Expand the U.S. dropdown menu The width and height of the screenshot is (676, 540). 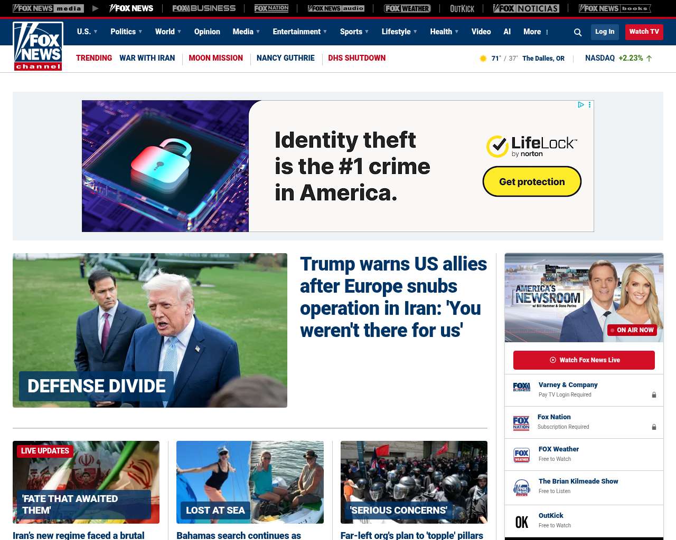(87, 32)
